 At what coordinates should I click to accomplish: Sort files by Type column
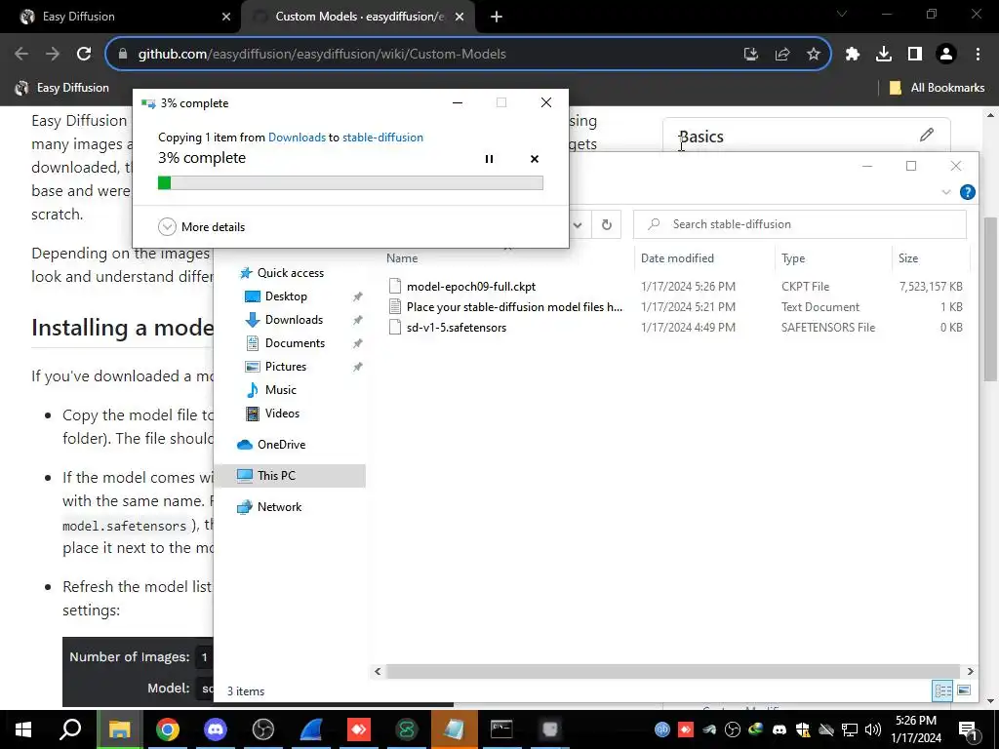(x=793, y=257)
